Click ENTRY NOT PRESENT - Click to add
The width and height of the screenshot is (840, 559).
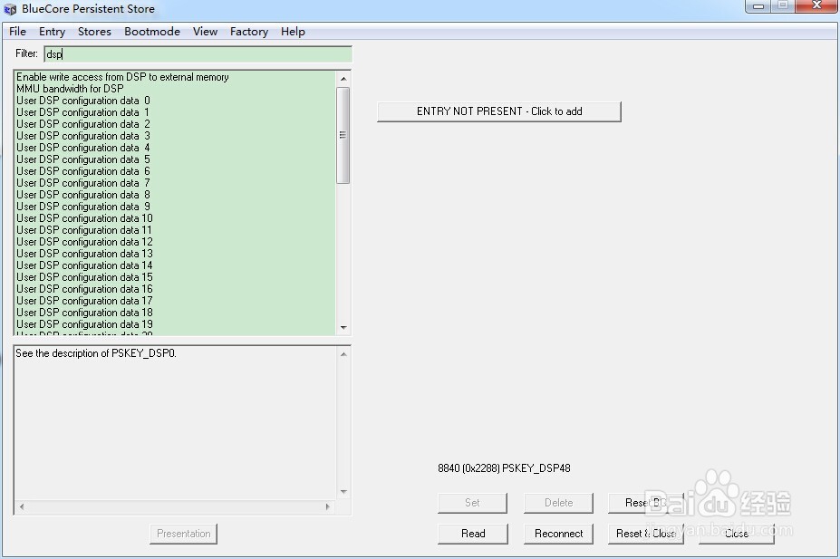coord(499,111)
